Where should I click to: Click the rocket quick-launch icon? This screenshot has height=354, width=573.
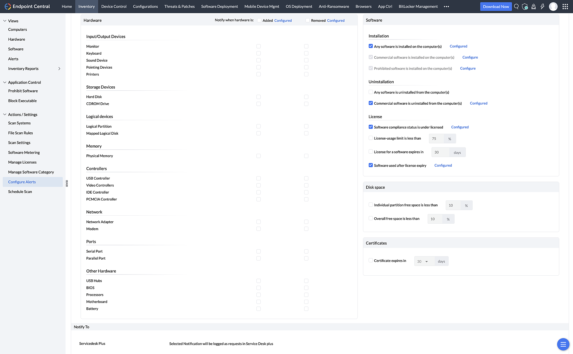tap(533, 6)
